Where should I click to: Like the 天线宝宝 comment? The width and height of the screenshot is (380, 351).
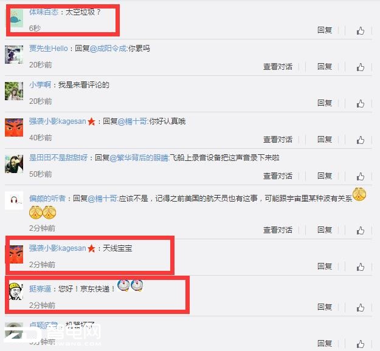[361, 267]
